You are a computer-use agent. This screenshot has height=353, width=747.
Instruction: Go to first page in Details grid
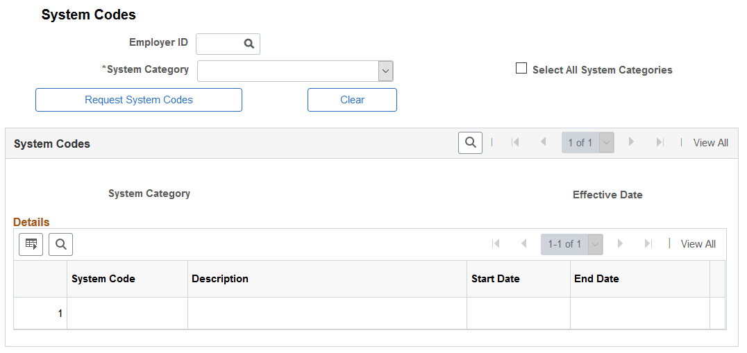click(x=496, y=243)
